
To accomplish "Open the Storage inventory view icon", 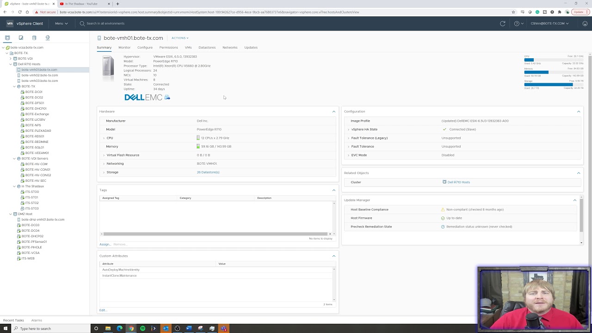I will click(34, 38).
